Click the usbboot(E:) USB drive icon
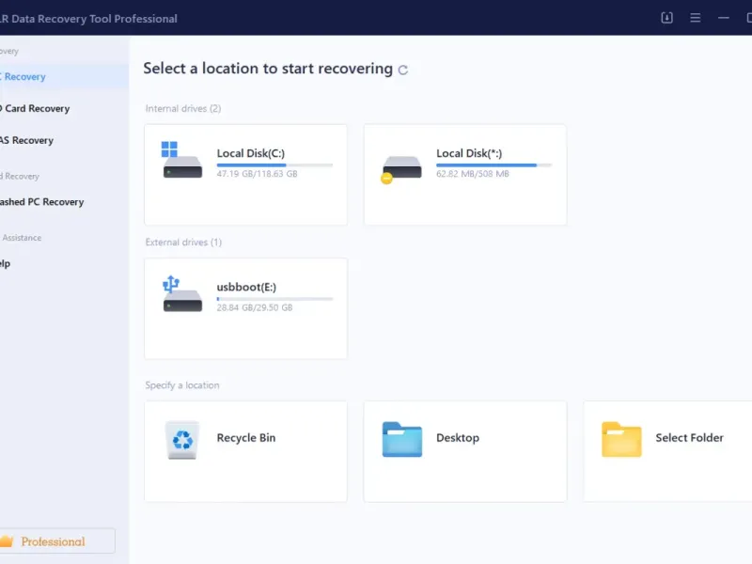Screen dimensions: 752x564 [x=181, y=293]
